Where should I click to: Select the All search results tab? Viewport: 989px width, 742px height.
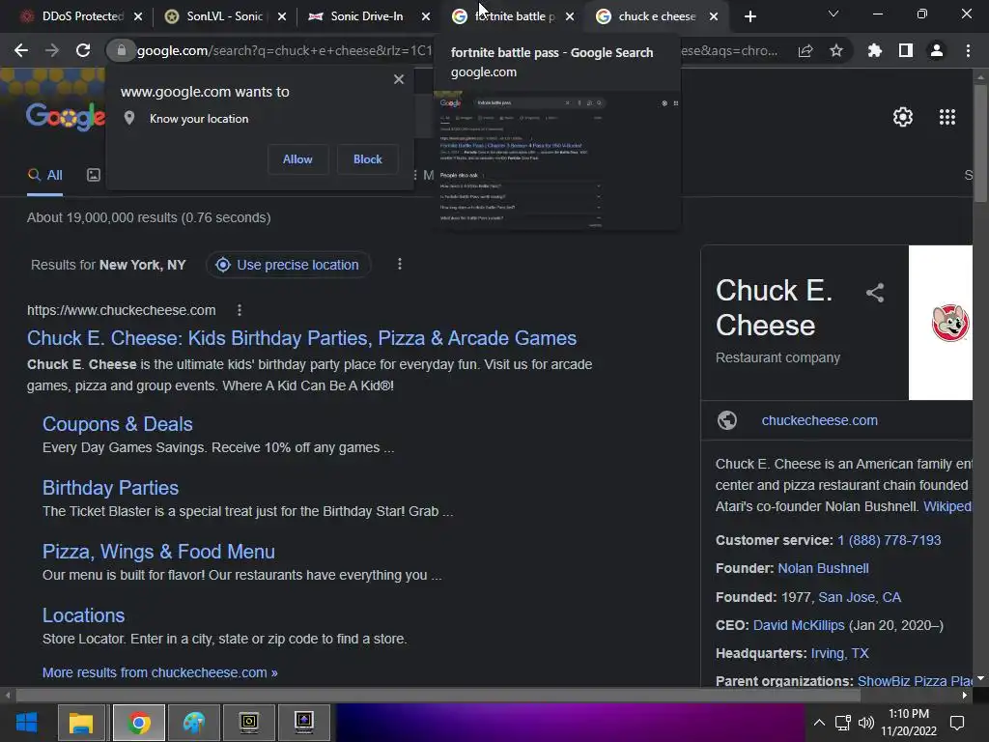[44, 176]
